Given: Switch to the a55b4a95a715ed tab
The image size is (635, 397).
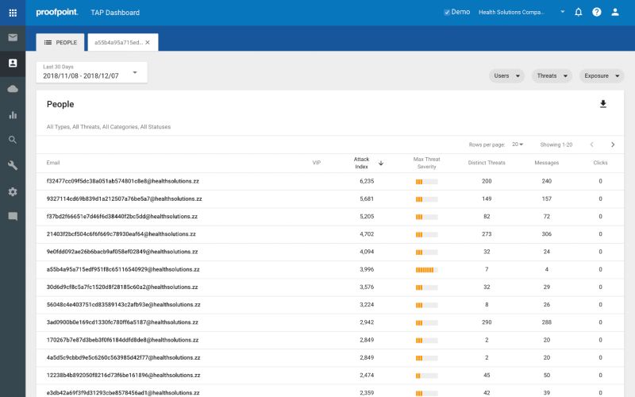Looking at the screenshot, I should point(118,43).
